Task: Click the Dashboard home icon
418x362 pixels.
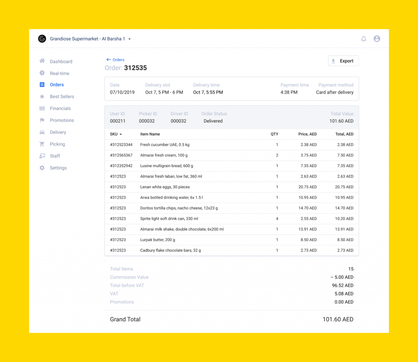Action: [42, 61]
